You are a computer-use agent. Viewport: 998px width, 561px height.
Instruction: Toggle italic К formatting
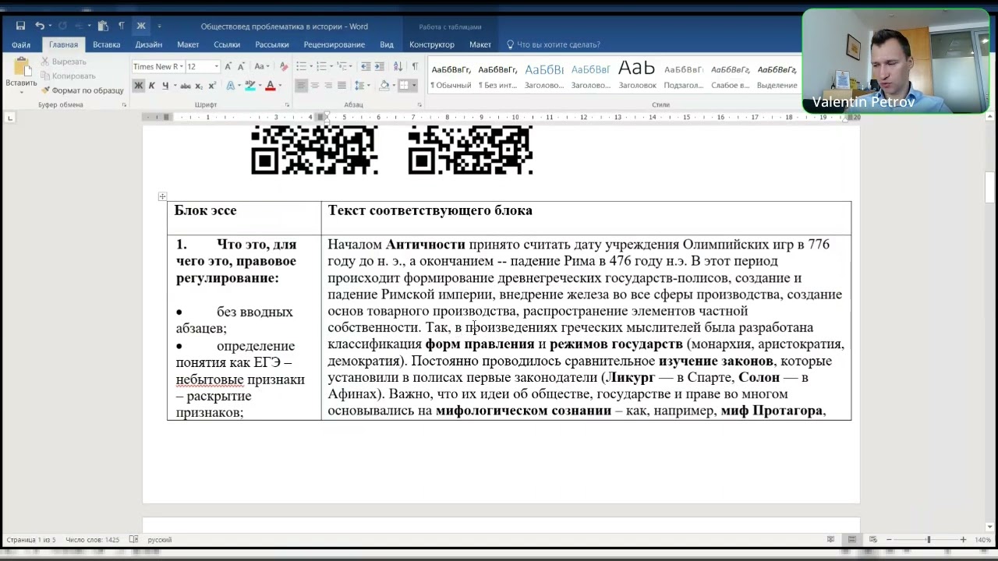point(151,86)
